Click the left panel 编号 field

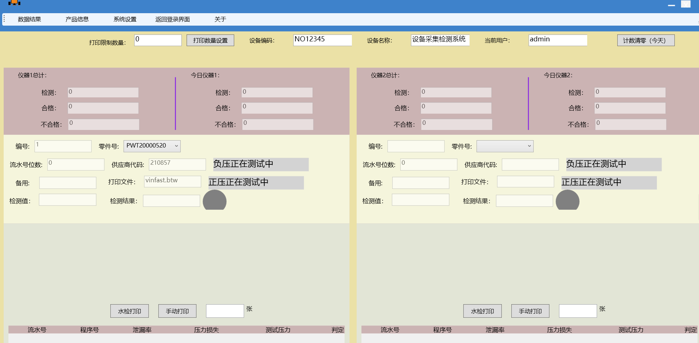pyautogui.click(x=63, y=146)
